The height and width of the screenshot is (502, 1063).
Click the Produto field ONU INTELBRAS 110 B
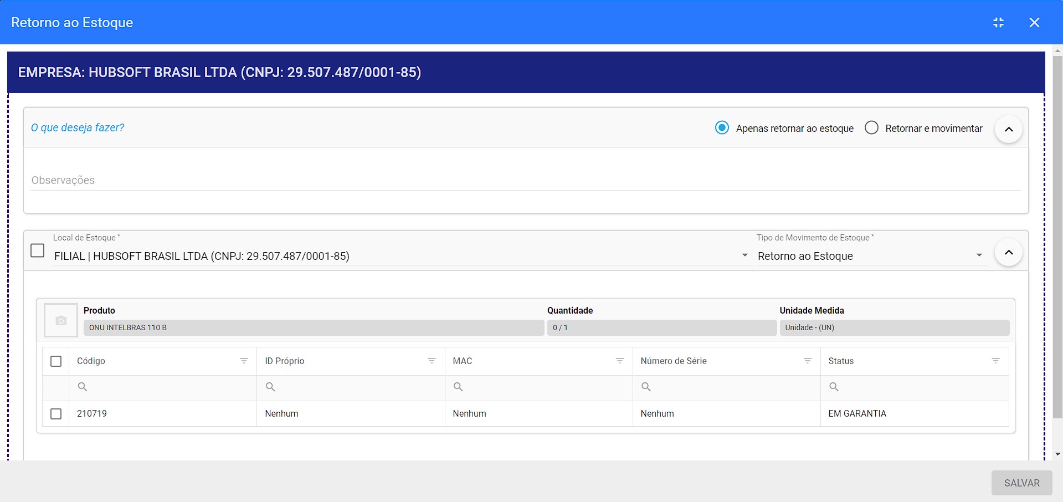(x=314, y=327)
